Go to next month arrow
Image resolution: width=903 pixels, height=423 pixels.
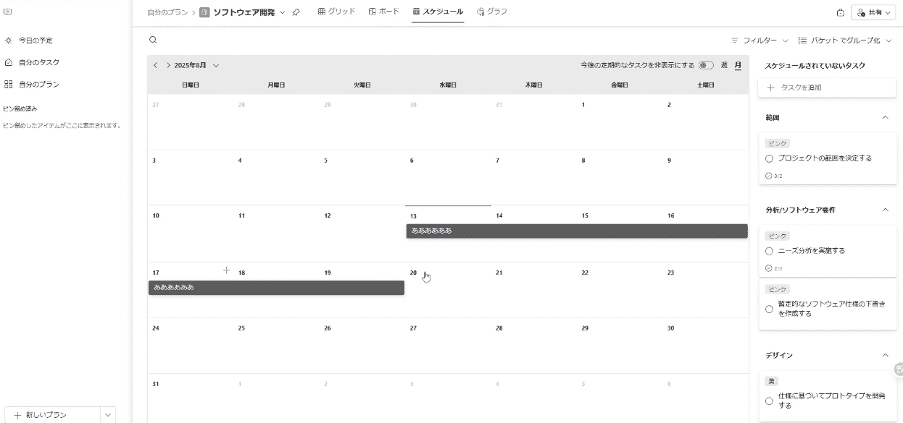coord(168,65)
